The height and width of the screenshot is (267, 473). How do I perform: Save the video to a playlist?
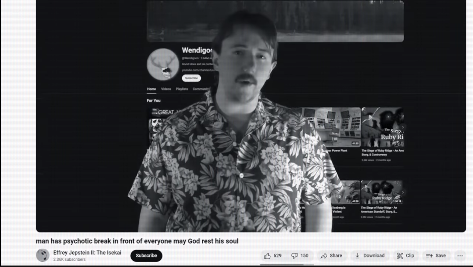tap(436, 256)
